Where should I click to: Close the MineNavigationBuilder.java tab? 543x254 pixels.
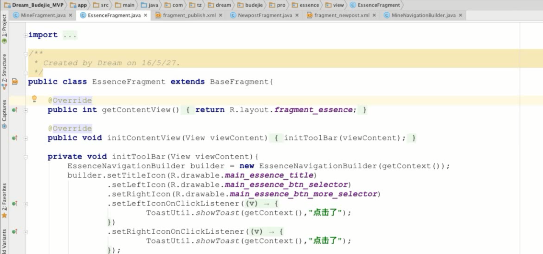[460, 15]
